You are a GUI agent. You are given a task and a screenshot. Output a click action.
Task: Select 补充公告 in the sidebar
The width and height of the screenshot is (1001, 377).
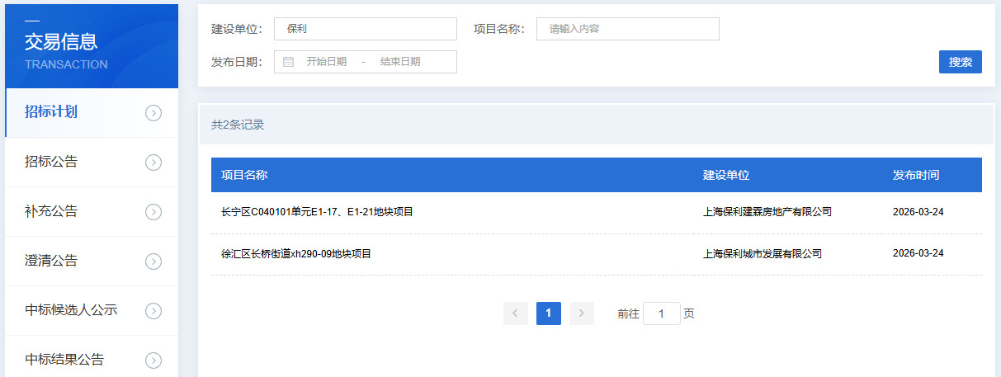pyautogui.click(x=51, y=211)
